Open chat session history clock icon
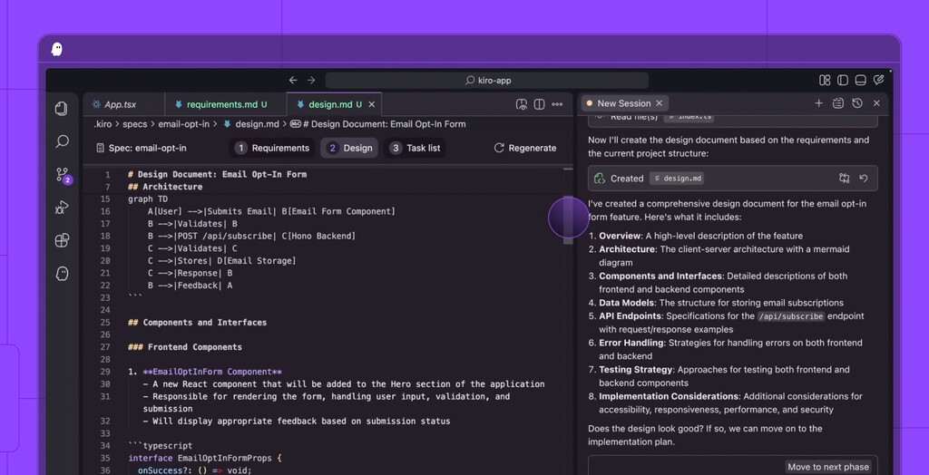This screenshot has height=475, width=929. (857, 103)
